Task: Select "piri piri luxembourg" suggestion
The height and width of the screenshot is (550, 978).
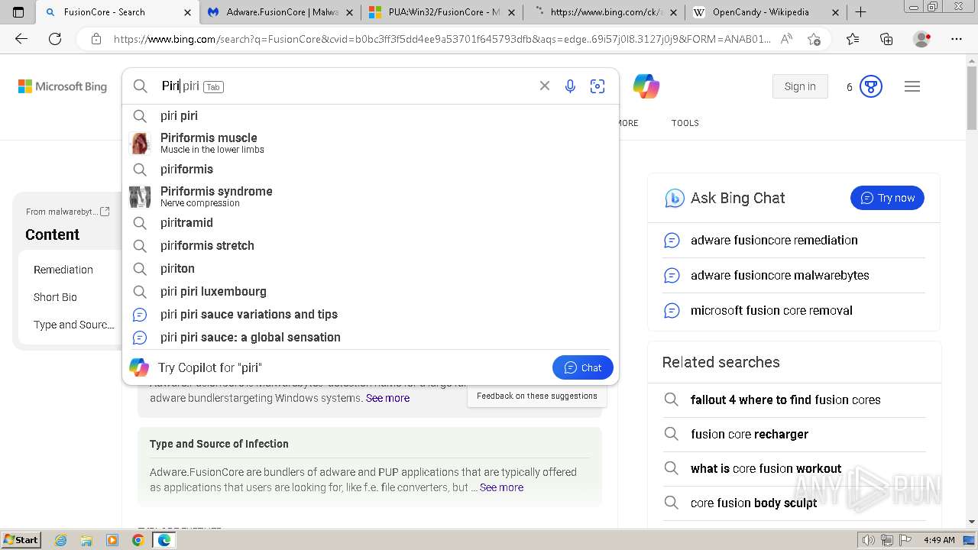Action: click(x=371, y=292)
